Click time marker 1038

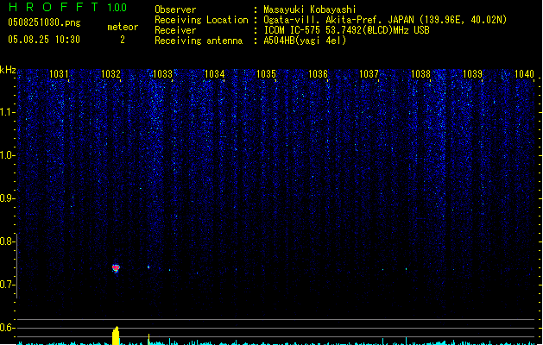pyautogui.click(x=420, y=74)
